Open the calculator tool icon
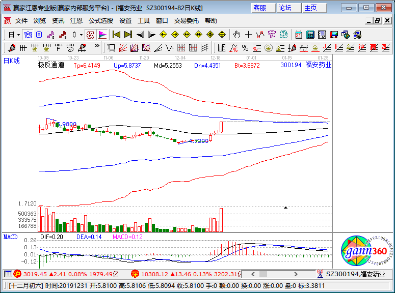The height and width of the screenshot is (293, 395). pyautogui.click(x=310, y=35)
